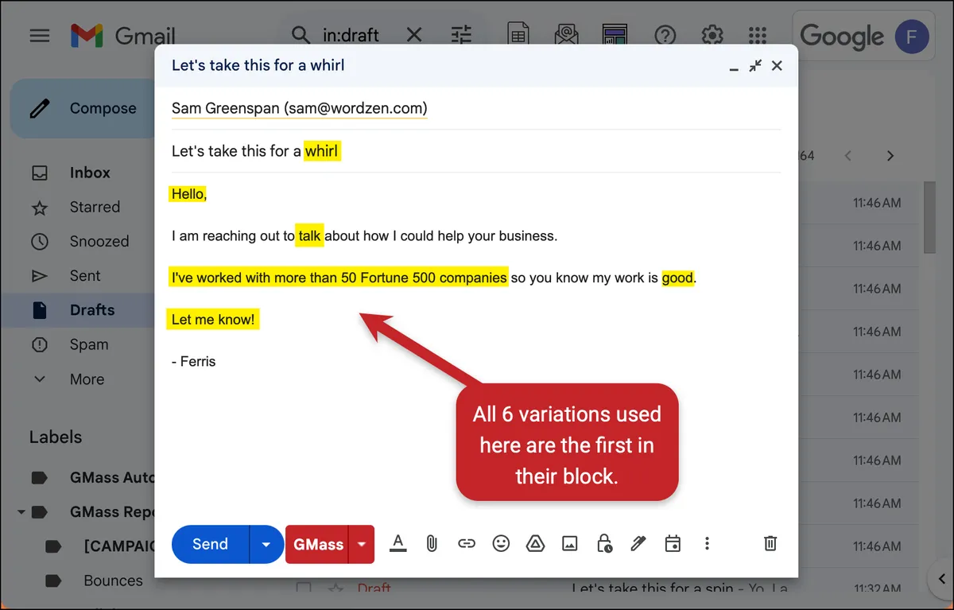Screen dimensions: 954x610
Task: Clear the in:draft search
Action: pos(414,35)
